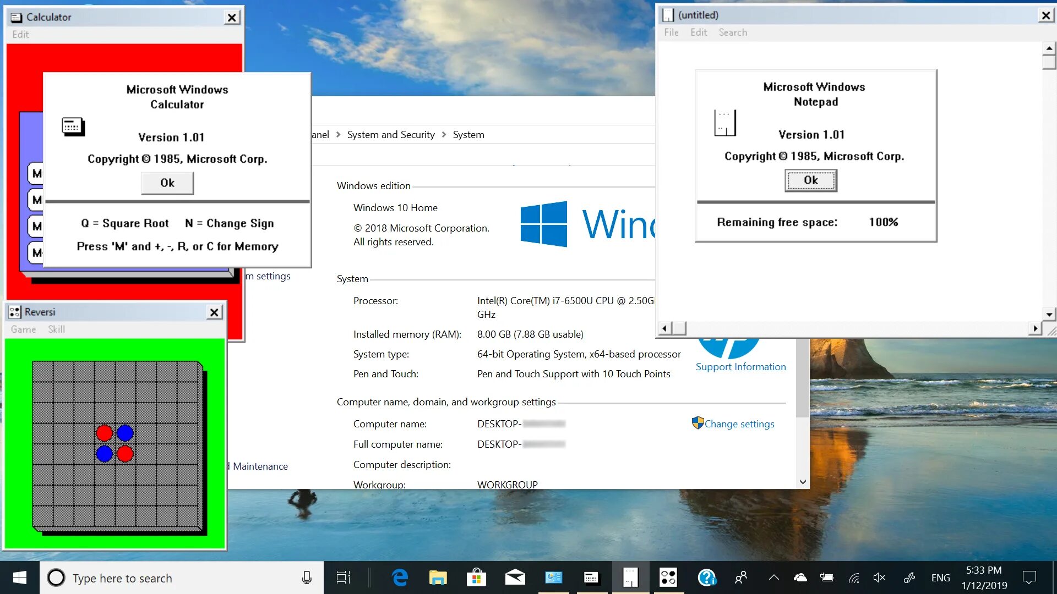Close the Calculator window
This screenshot has width=1057, height=594.
pyautogui.click(x=232, y=18)
